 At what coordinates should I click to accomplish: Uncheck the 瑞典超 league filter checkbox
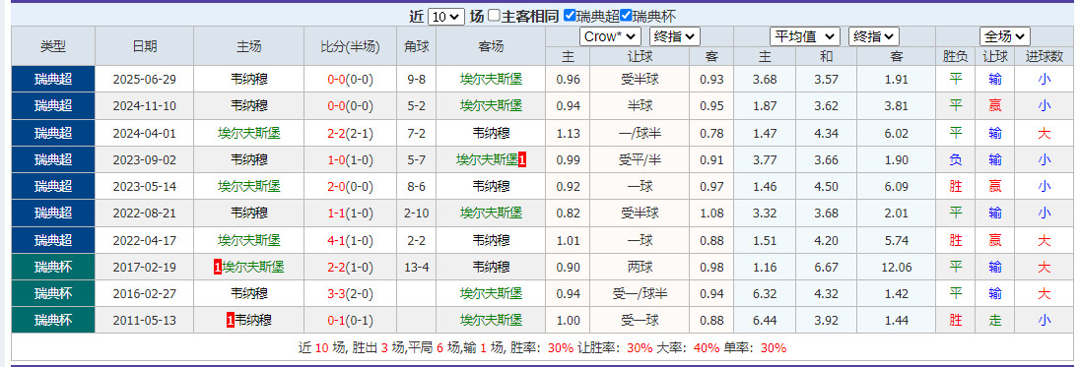pyautogui.click(x=570, y=16)
